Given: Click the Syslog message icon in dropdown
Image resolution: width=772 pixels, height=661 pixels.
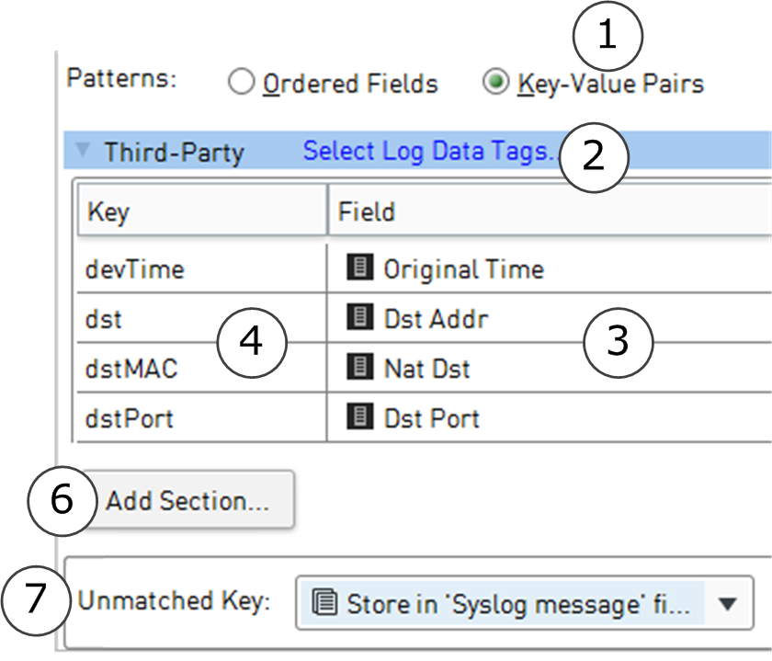Looking at the screenshot, I should pyautogui.click(x=323, y=603).
